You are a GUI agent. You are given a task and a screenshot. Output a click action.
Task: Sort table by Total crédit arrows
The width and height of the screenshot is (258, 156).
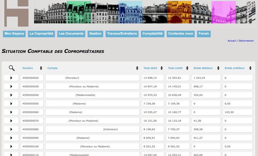(x=187, y=68)
